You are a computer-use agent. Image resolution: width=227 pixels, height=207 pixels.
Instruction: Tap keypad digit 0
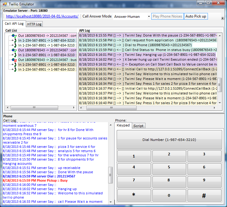(x=169, y=195)
